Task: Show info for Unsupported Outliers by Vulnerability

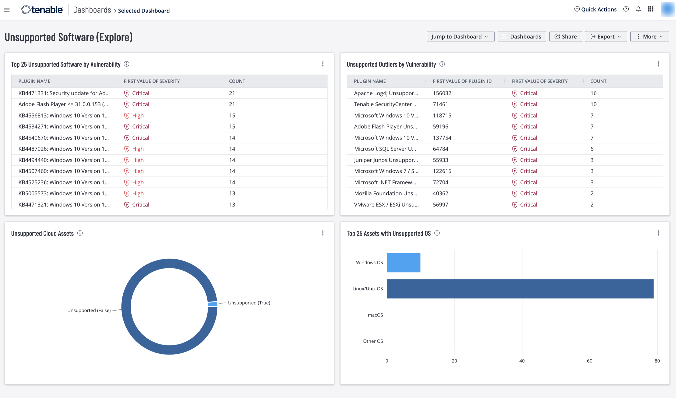Action: (x=442, y=64)
